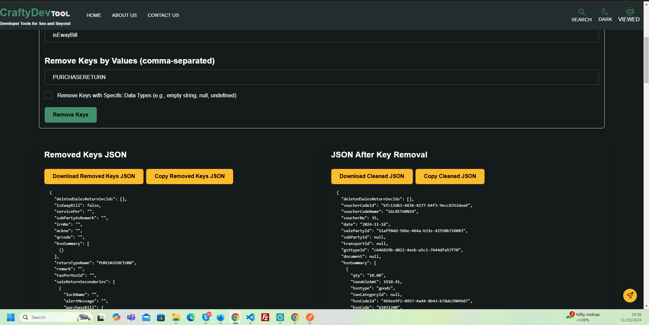This screenshot has width=649, height=325.
Task: Open Microsoft Teams from taskbar
Action: coord(131,317)
